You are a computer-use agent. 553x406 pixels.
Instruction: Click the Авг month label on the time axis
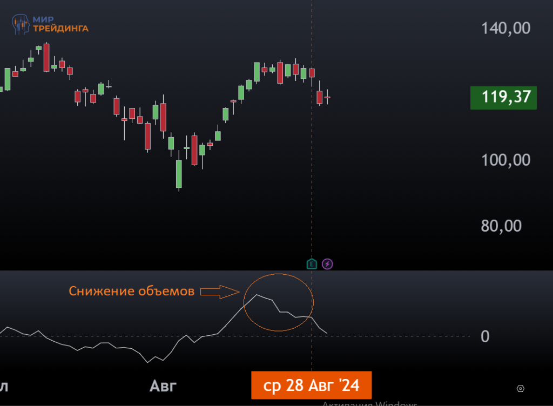click(x=163, y=386)
